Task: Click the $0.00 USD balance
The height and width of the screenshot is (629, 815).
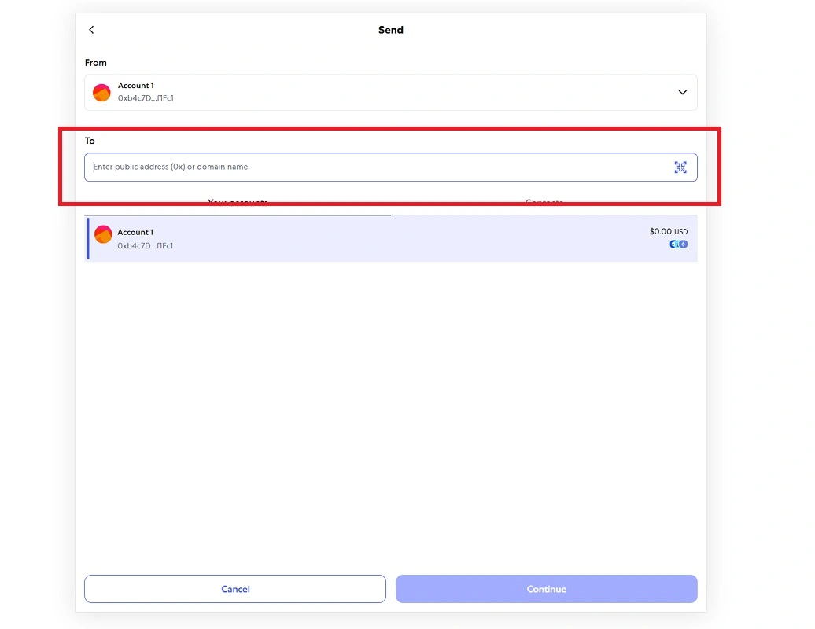Action: (x=669, y=231)
